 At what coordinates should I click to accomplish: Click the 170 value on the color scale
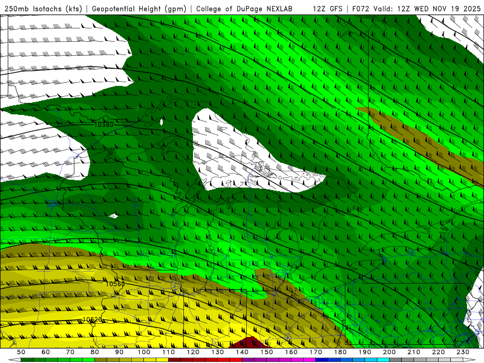pyautogui.click(x=316, y=352)
